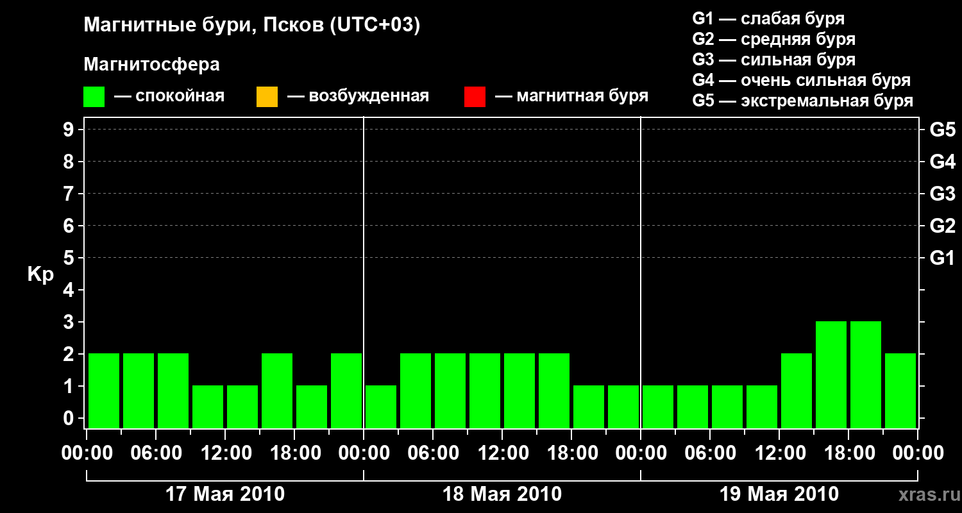Screen dimensions: 962x513
Task: Click the 17 Мая bar for 09:00–12:00
Action: click(208, 407)
